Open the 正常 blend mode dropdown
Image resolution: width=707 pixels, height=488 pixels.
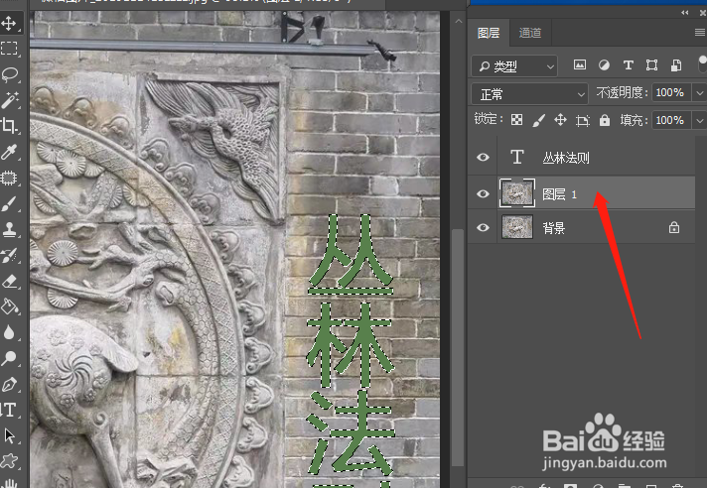529,94
